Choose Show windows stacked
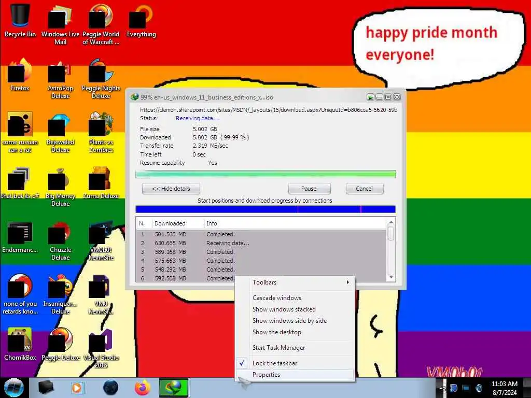Screen dimensions: 531x398 (x=295, y=309)
